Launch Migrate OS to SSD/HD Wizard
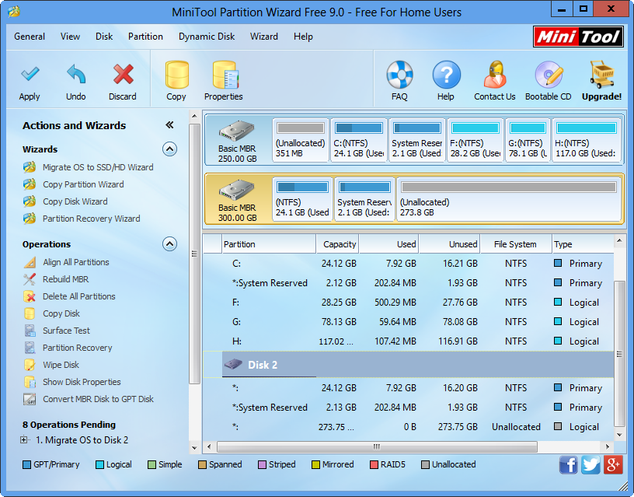 [98, 167]
